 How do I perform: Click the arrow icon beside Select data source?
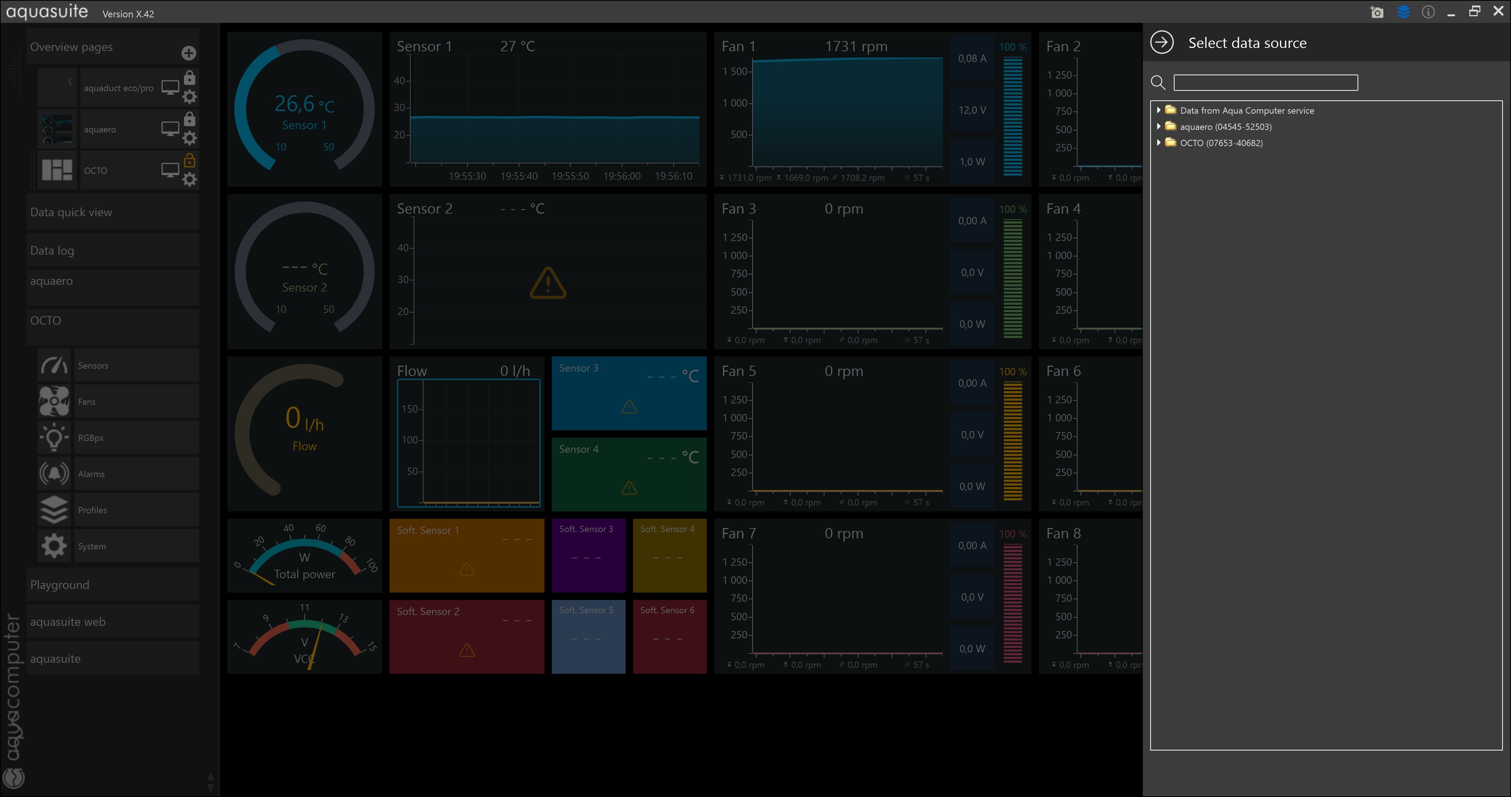1161,43
